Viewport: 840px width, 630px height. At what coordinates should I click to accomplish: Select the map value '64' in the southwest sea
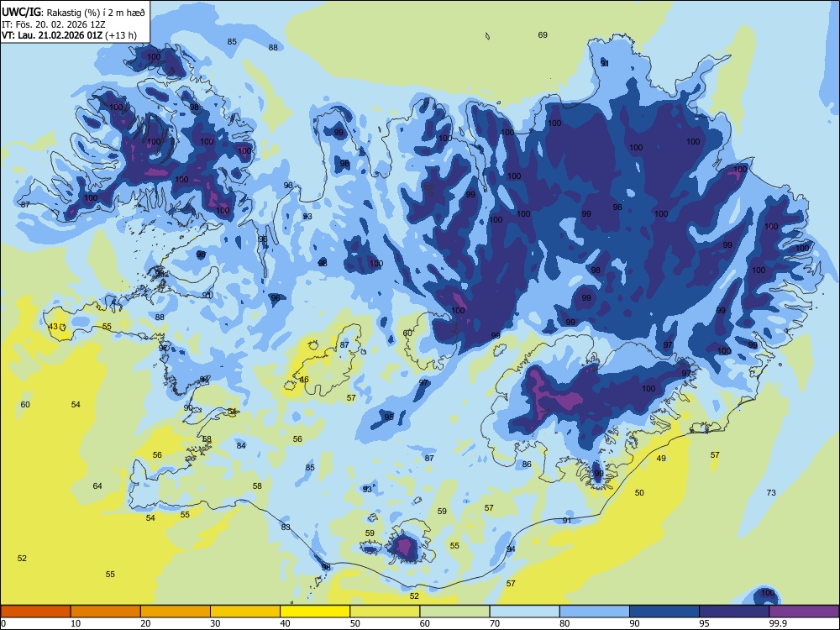tap(97, 486)
